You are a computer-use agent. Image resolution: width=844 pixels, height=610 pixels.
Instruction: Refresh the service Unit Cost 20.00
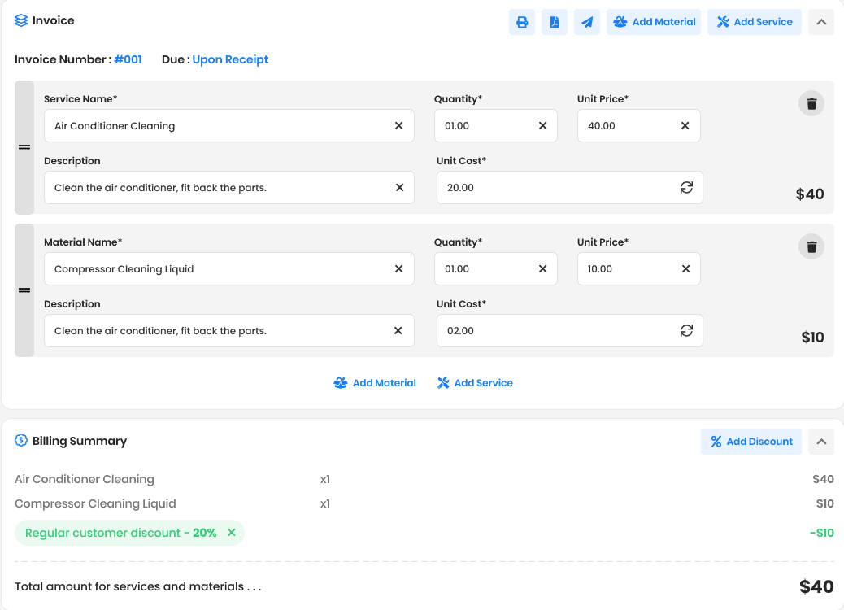pos(686,187)
